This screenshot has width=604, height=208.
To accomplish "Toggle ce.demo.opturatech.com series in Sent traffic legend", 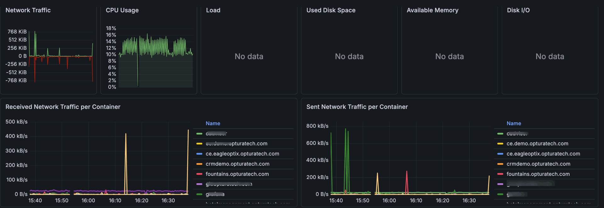I will point(537,144).
